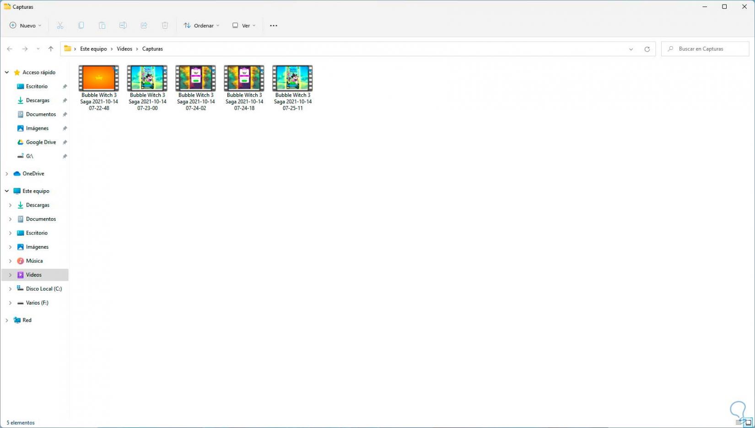Select Imágenes under Este equipo
755x428 pixels.
pyautogui.click(x=37, y=247)
